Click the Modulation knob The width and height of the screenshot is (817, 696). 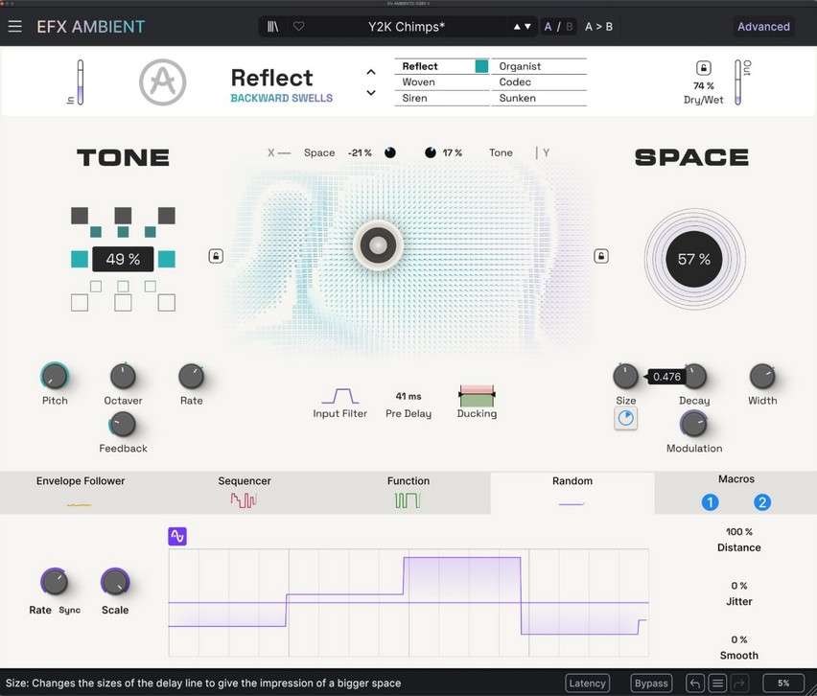point(694,424)
